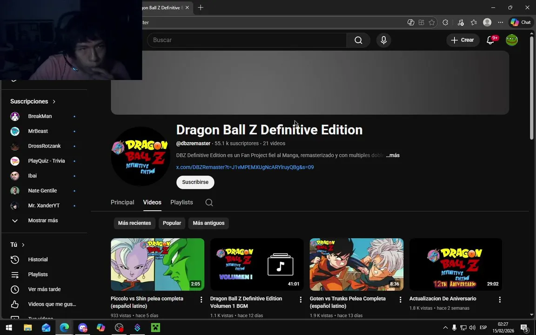The width and height of the screenshot is (536, 335).
Task: Click the channel profile picture
Action: tap(141, 156)
